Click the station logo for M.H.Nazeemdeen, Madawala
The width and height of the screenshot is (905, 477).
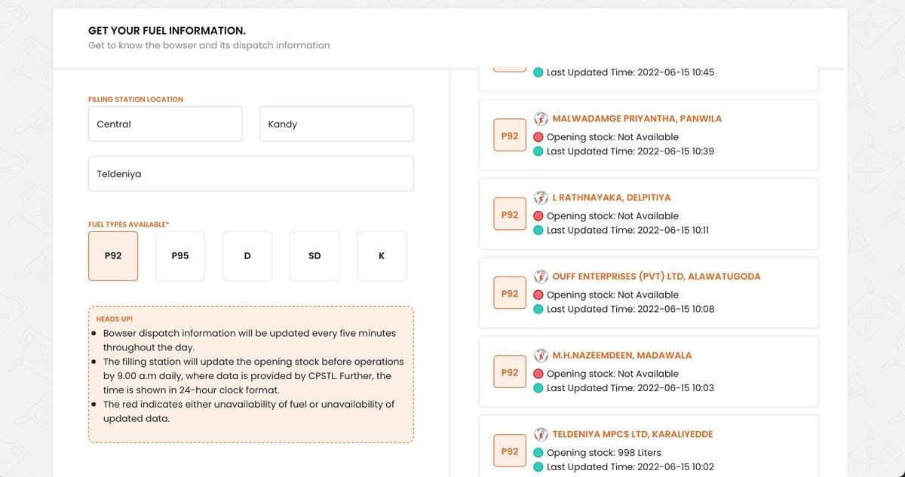(x=541, y=355)
